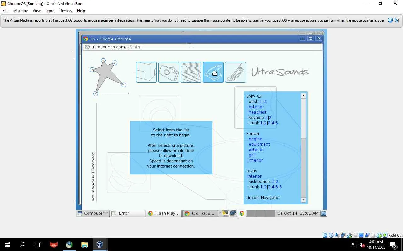Click the VirtualBox cube icon in the taskbar
The image size is (403, 251).
tap(100, 245)
